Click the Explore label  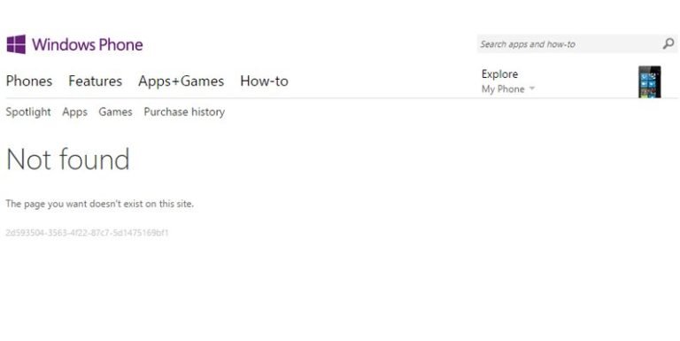tap(499, 74)
